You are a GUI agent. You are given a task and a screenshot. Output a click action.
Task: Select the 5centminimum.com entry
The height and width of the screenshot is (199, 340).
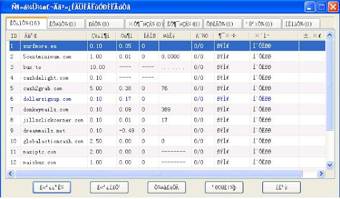coord(47,57)
